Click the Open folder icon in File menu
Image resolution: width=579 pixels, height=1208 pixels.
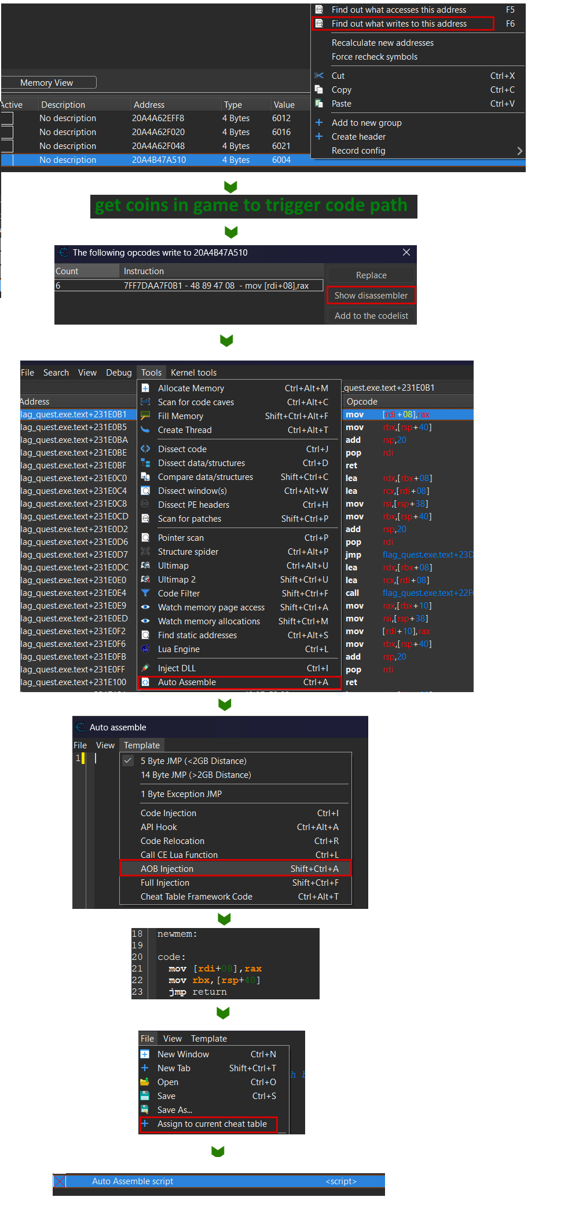pos(145,1082)
